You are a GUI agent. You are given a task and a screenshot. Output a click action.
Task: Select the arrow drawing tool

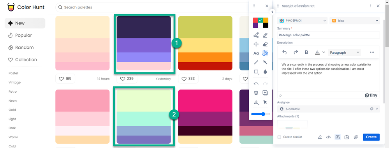[x=265, y=62]
